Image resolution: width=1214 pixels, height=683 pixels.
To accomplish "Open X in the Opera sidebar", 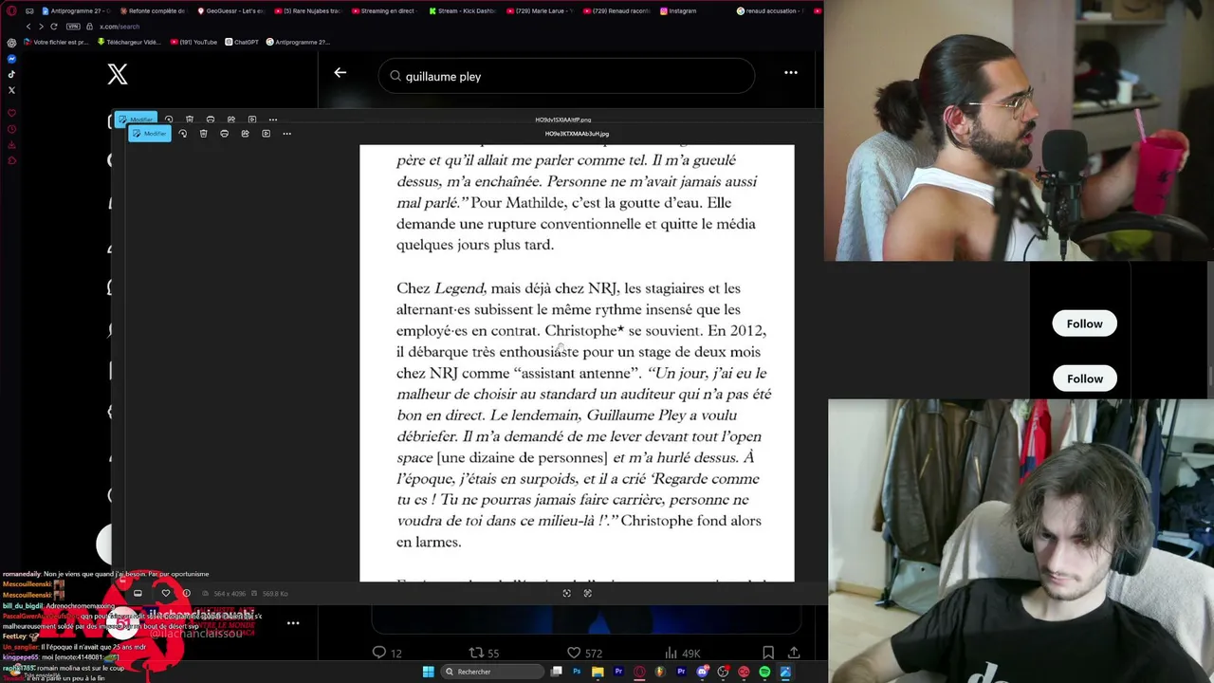I will pyautogui.click(x=11, y=90).
